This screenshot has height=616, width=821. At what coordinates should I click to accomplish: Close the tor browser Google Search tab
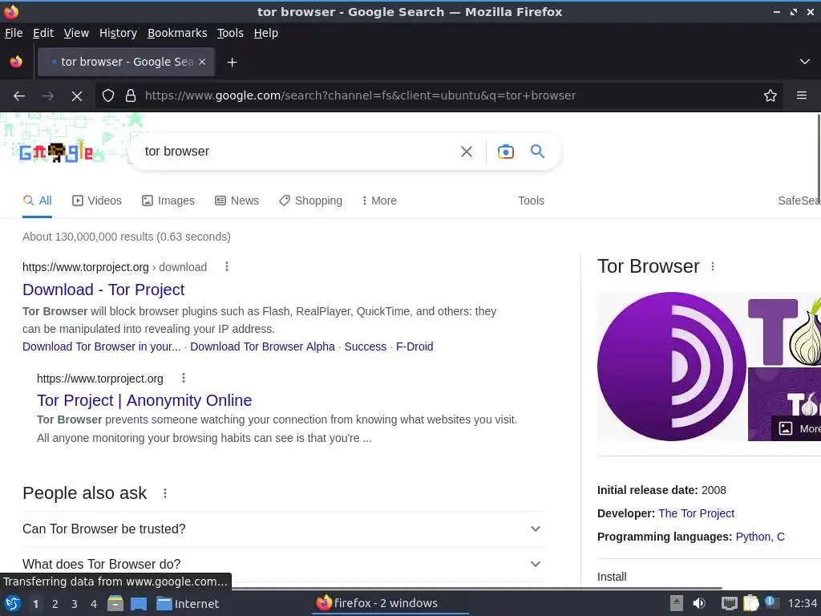202,62
